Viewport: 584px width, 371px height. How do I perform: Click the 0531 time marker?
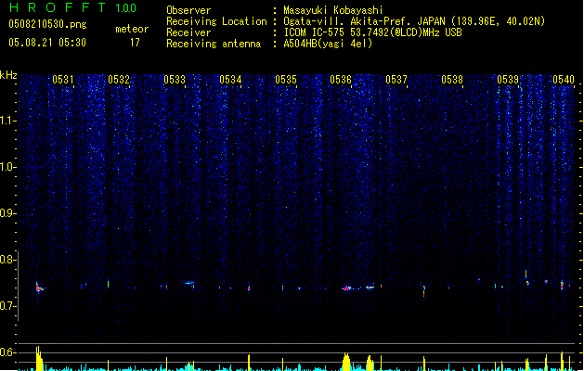[62, 80]
